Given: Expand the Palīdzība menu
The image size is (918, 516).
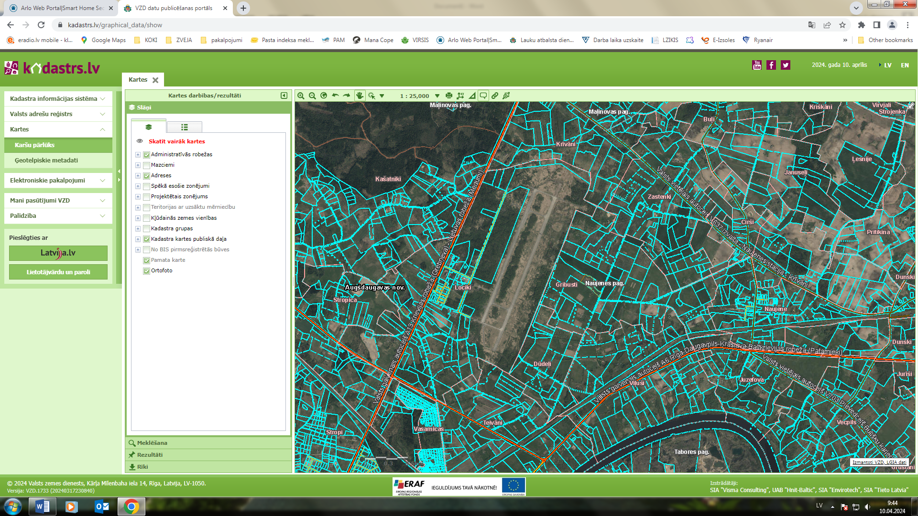Looking at the screenshot, I should [x=58, y=215].
